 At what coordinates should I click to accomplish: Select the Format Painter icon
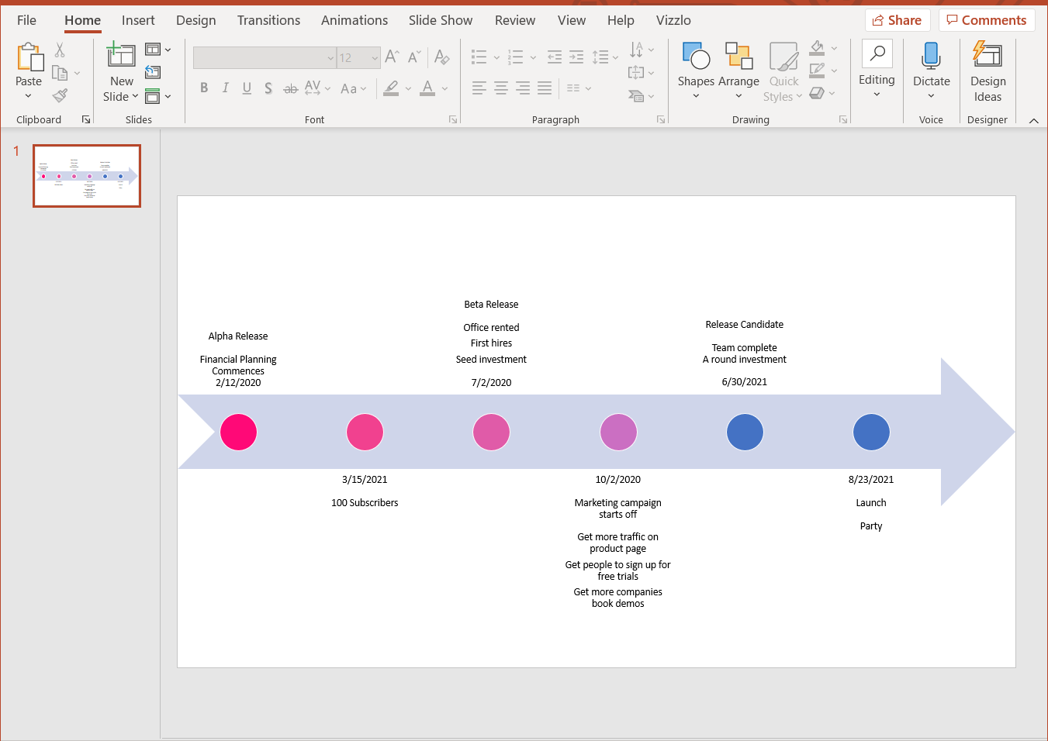tap(59, 95)
